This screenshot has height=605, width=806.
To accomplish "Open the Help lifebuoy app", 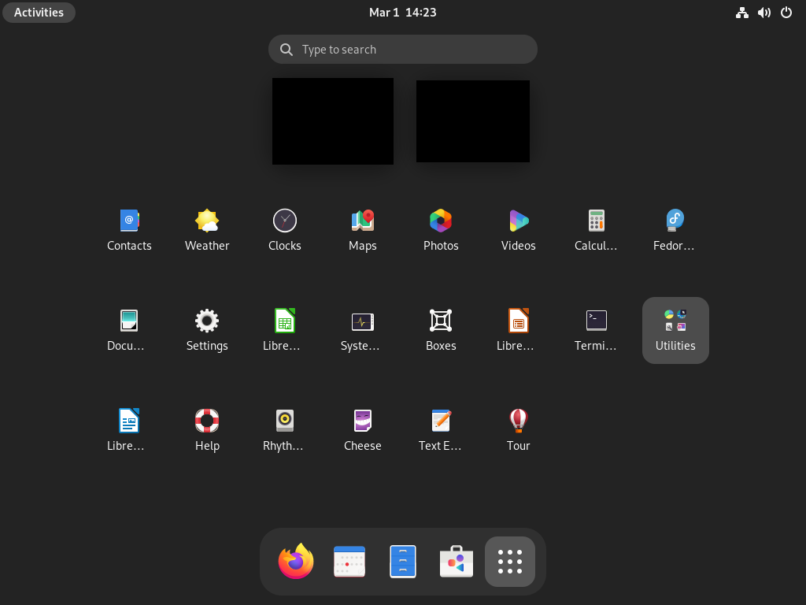I will point(207,430).
